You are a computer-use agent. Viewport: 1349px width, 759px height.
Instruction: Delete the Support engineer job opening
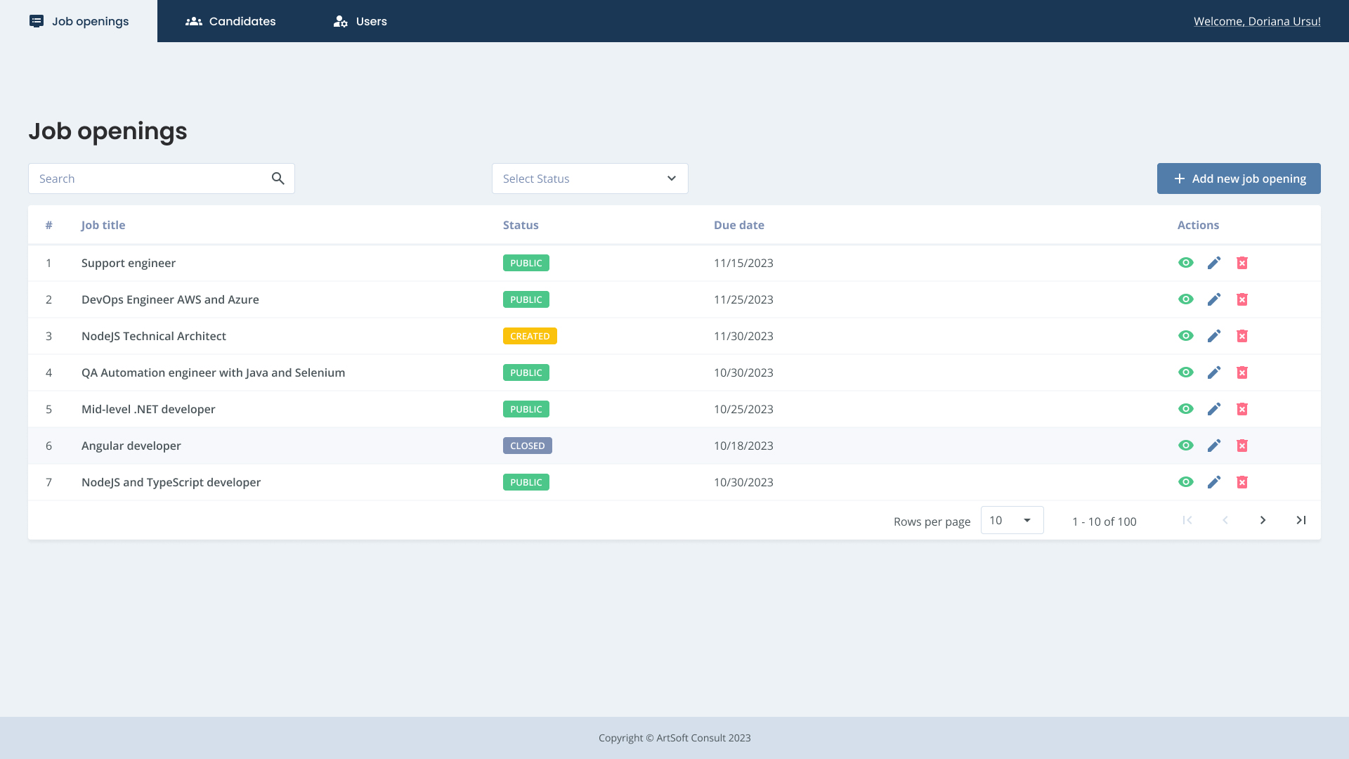tap(1242, 263)
